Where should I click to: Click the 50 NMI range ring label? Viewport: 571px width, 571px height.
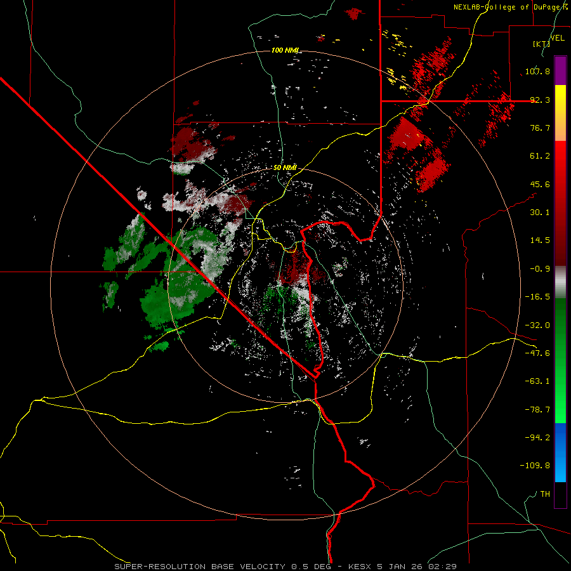pyautogui.click(x=285, y=168)
